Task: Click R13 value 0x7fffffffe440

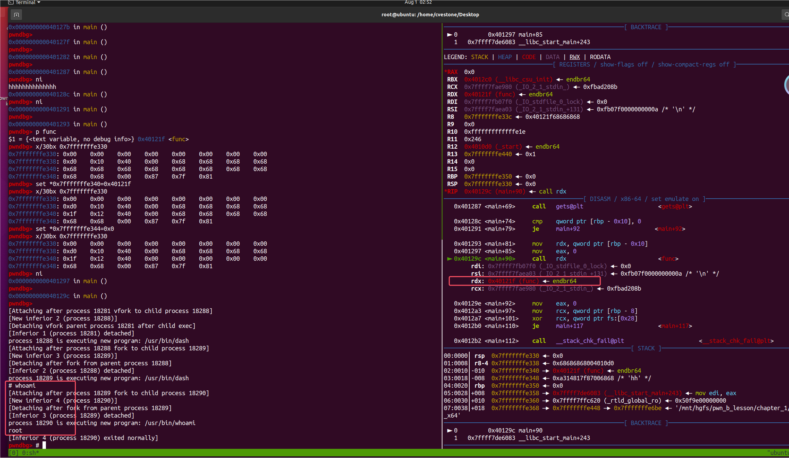Action: tap(488, 154)
